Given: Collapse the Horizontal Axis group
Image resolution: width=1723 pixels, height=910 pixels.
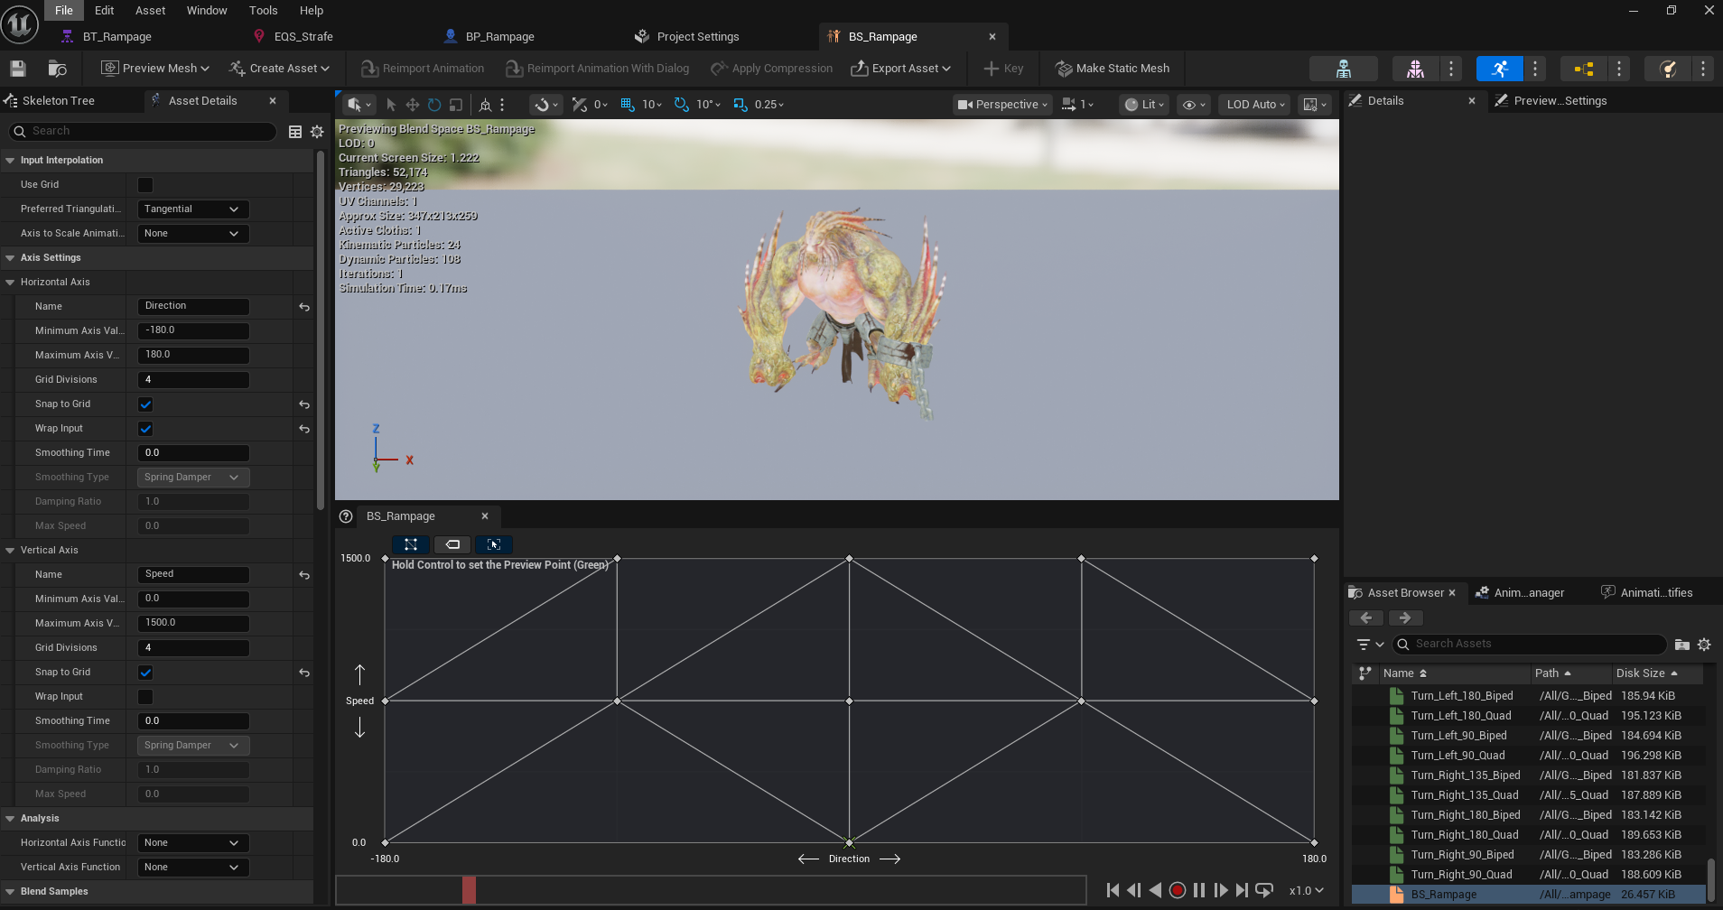Looking at the screenshot, I should (x=10, y=283).
